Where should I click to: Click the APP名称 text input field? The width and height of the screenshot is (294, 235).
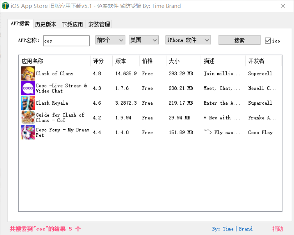(x=66, y=41)
